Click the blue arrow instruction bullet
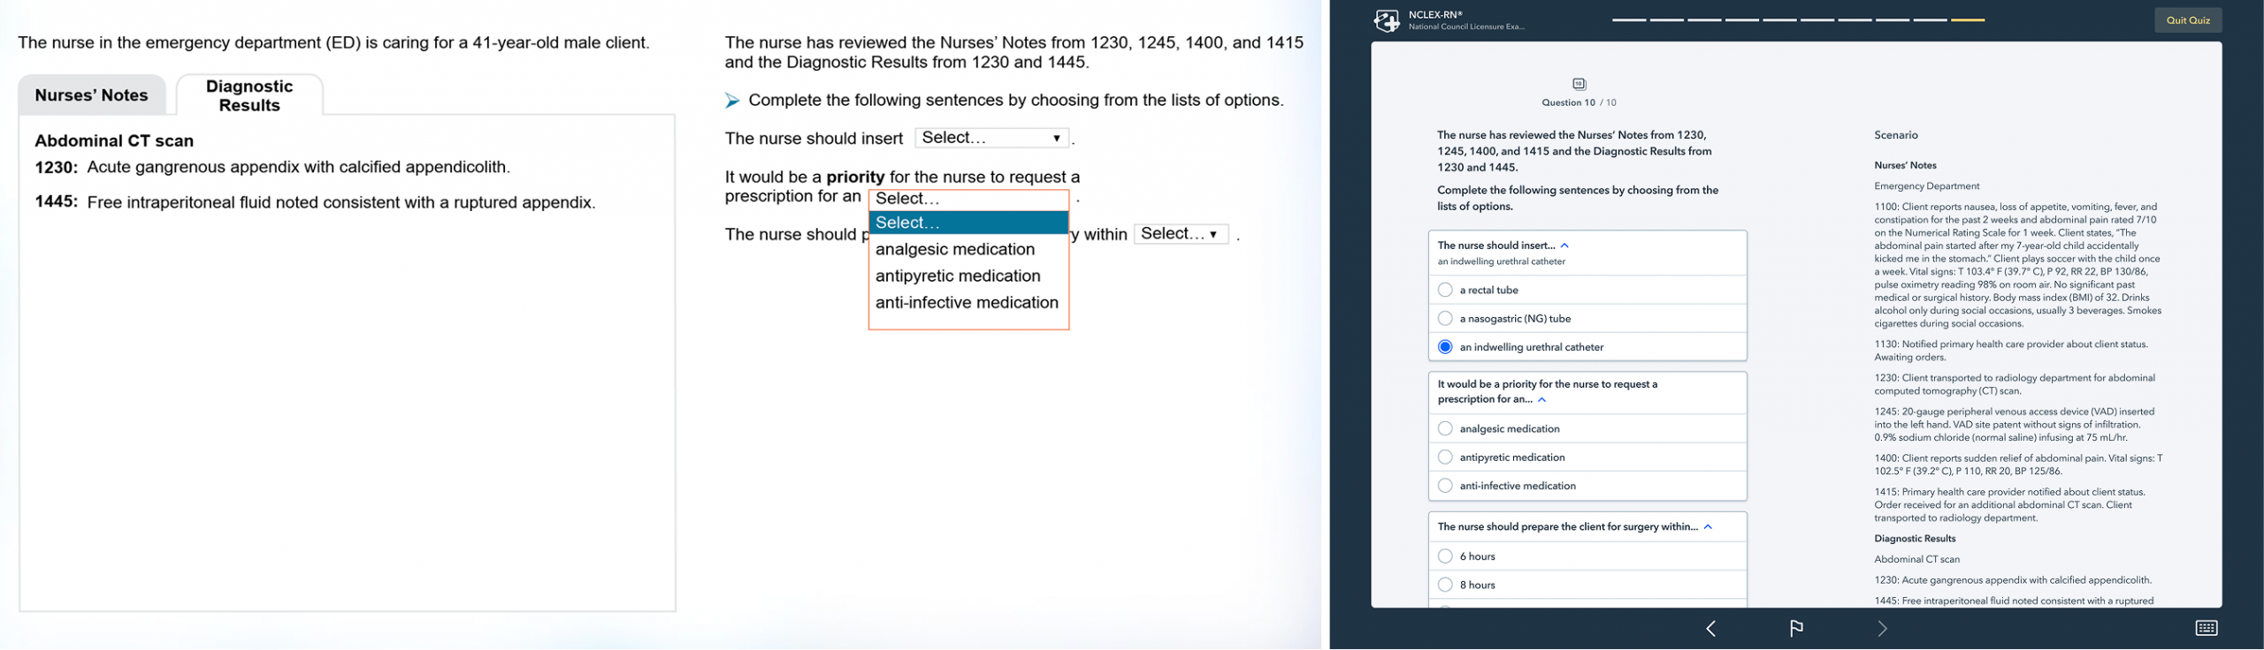Screen dimensions: 2264x650 click(732, 101)
